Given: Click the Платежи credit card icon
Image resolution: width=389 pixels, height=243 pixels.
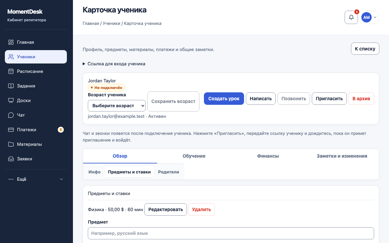Looking at the screenshot, I should (11, 130).
